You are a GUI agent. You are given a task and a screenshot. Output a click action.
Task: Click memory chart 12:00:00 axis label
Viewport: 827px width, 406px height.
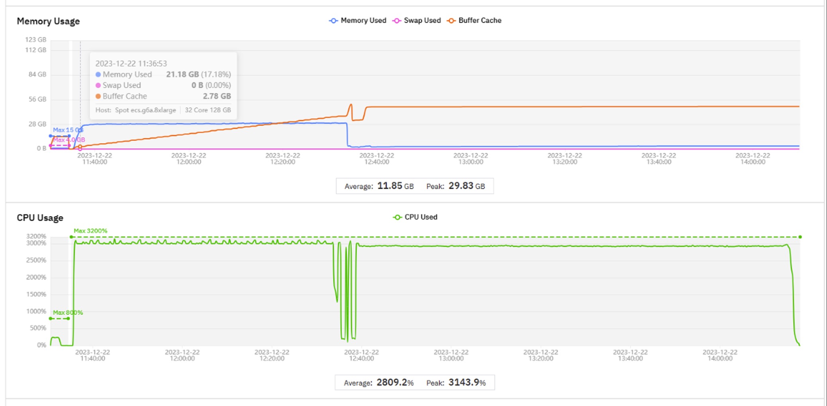pyautogui.click(x=188, y=158)
